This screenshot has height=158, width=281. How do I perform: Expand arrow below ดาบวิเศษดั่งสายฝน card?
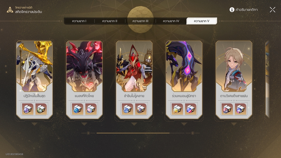coord(234,124)
